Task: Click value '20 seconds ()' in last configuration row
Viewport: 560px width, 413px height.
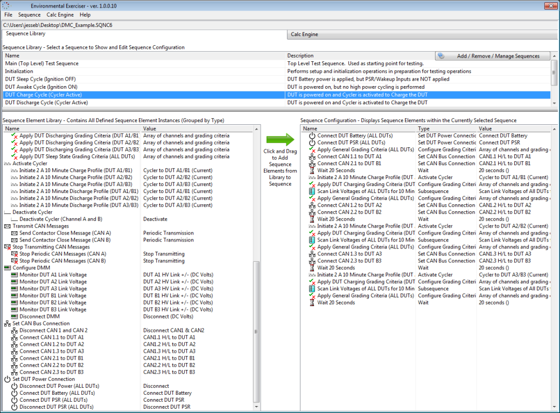Action: [x=494, y=303]
